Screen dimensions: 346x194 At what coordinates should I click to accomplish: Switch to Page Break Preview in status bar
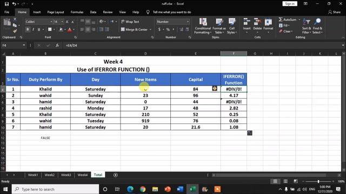pyautogui.click(x=296, y=181)
